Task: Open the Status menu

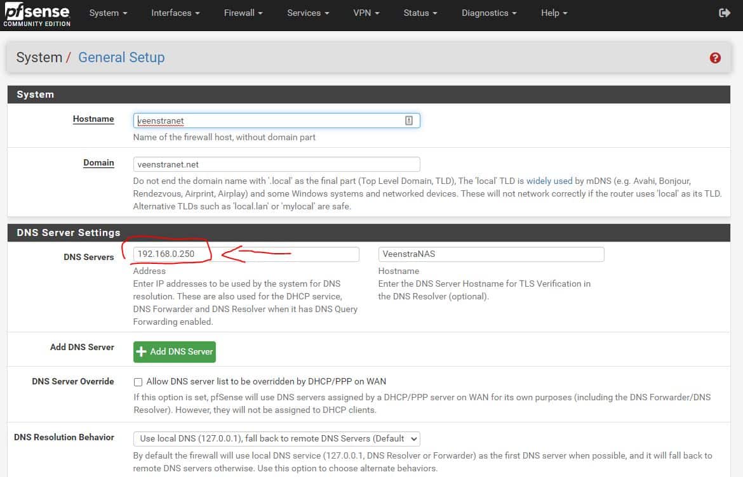Action: tap(420, 13)
